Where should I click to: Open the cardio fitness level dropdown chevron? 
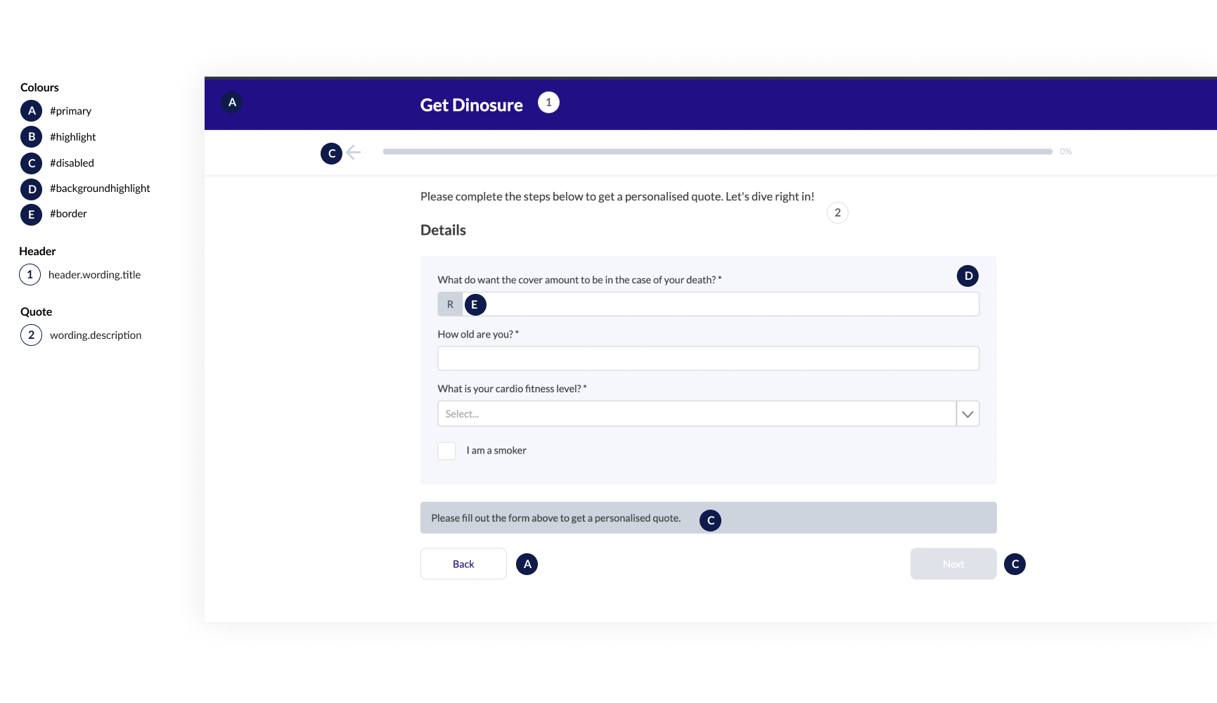click(x=967, y=414)
